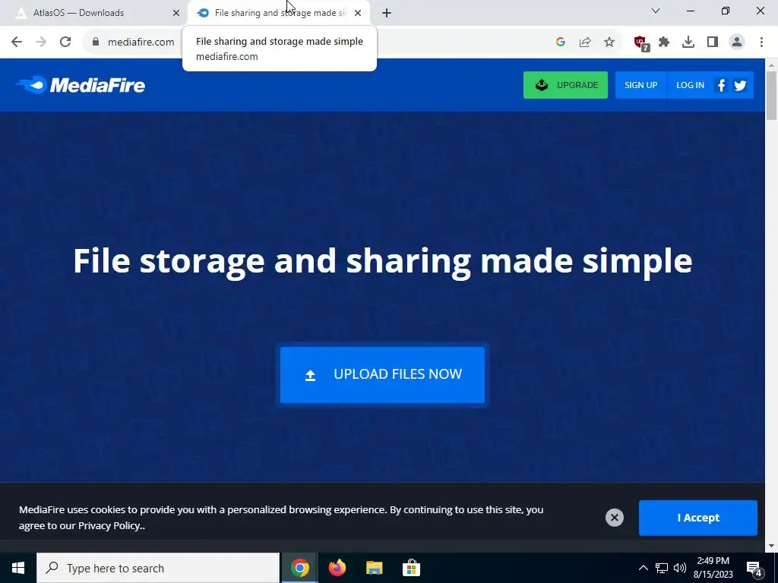Image resolution: width=778 pixels, height=583 pixels.
Task: Open File Explorer from the taskbar
Action: tap(374, 568)
